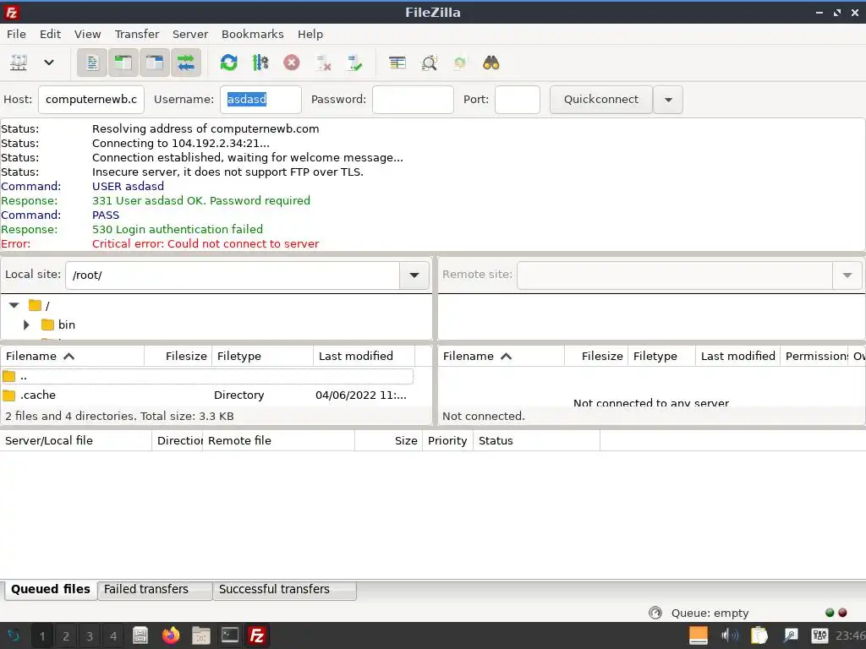Toggle remote directory tree display

point(155,63)
